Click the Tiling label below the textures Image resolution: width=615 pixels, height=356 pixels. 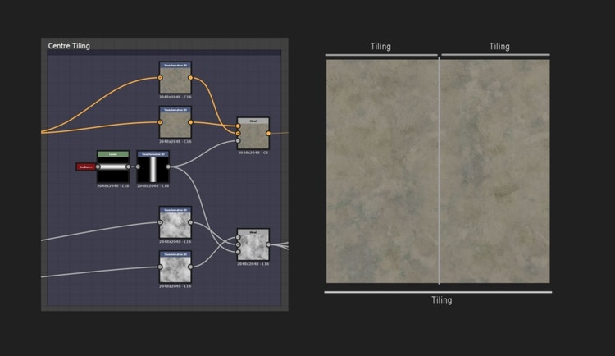pos(442,300)
